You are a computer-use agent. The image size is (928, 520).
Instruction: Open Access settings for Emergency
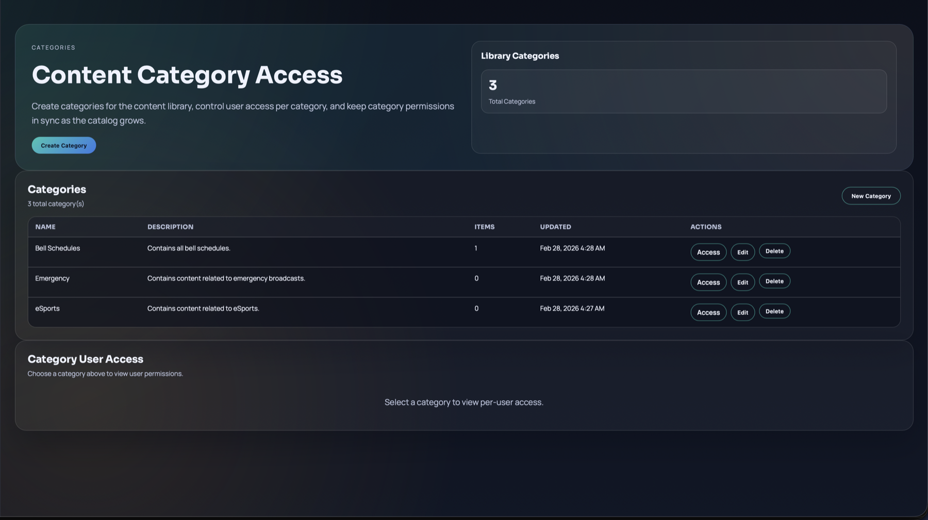(708, 282)
